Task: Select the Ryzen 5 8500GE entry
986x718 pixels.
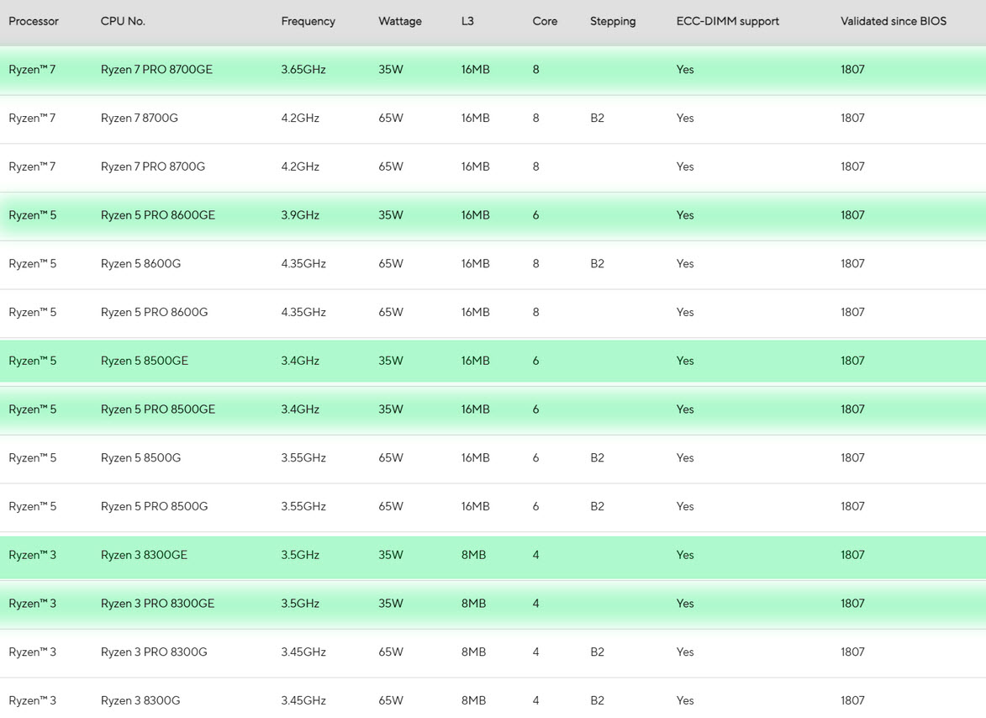Action: pos(145,361)
